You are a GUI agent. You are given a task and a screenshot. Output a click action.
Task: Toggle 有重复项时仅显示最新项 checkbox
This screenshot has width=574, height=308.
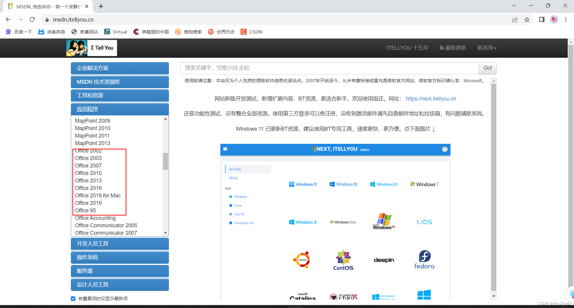click(x=73, y=298)
